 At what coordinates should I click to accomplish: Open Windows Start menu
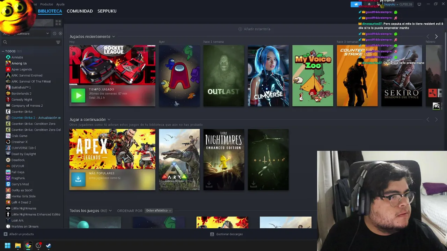(x=7, y=245)
